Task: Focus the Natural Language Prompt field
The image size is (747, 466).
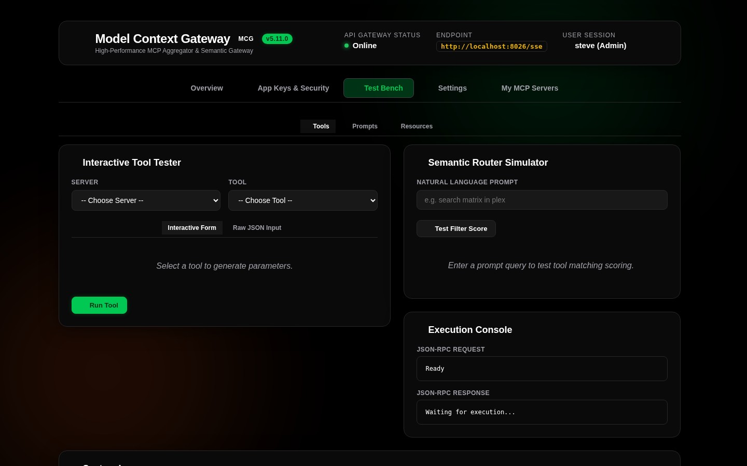Action: pos(542,200)
